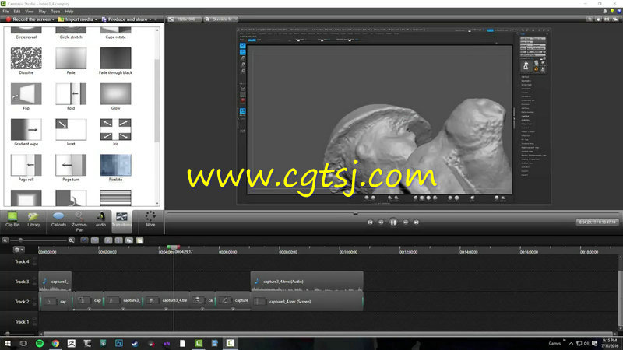This screenshot has height=350, width=623.
Task: Open Chrome from the taskbar
Action: 55,343
